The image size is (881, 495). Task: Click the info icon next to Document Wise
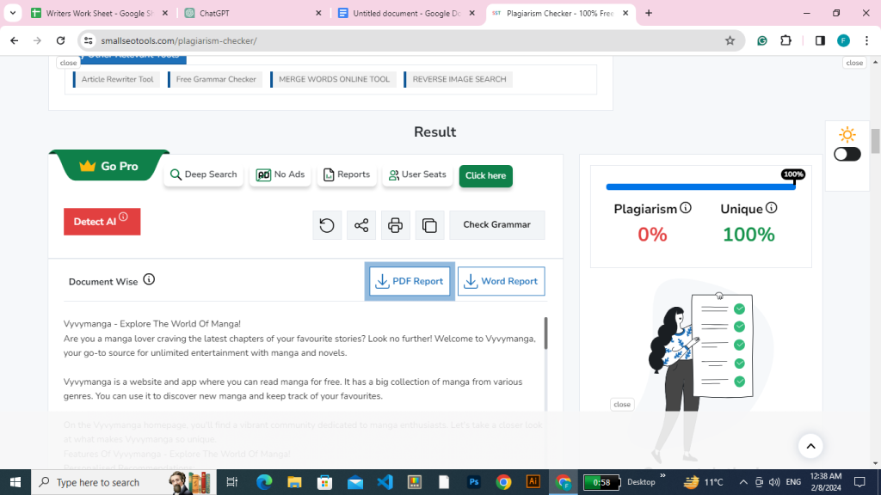point(149,279)
